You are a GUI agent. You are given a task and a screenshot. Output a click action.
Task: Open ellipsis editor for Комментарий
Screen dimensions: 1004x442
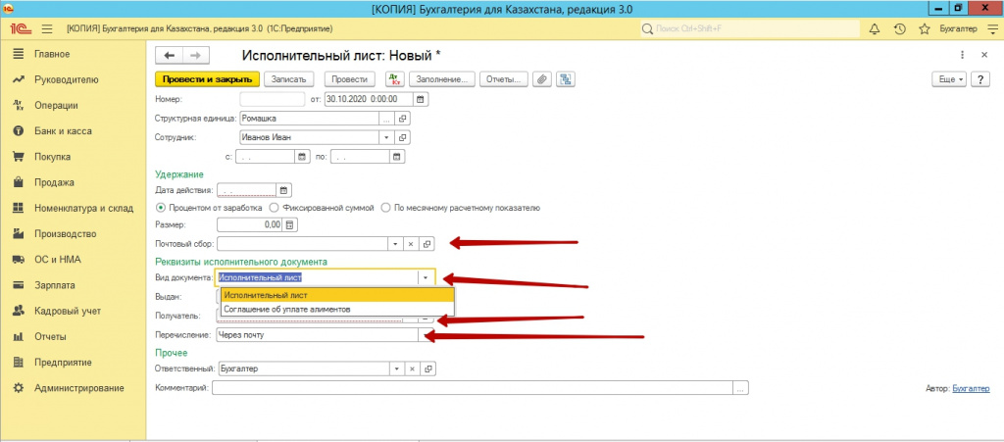coord(741,388)
